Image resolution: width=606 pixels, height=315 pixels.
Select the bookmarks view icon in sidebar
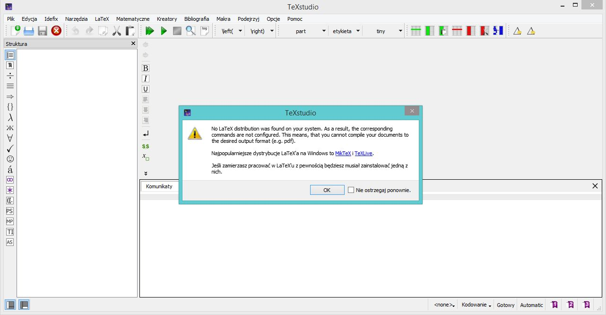click(x=10, y=65)
